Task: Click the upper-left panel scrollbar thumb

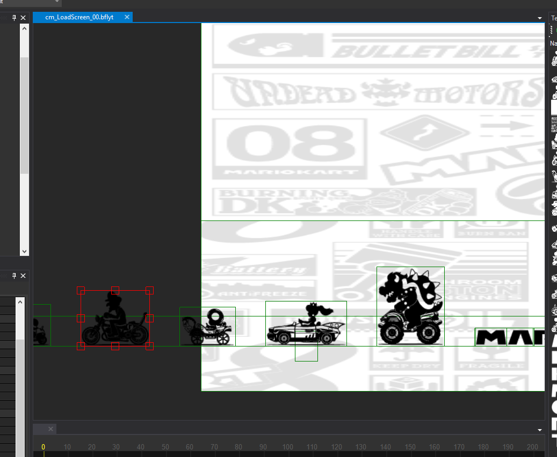Action: (24, 115)
